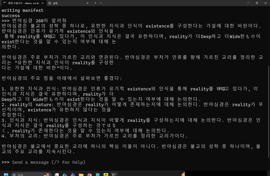Minimize the terminal window
Viewport: 270px width, 176px height.
[248, 3]
